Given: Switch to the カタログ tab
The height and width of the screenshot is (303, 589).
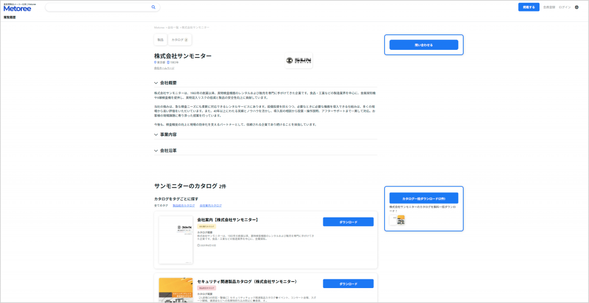Looking at the screenshot, I should (x=180, y=40).
